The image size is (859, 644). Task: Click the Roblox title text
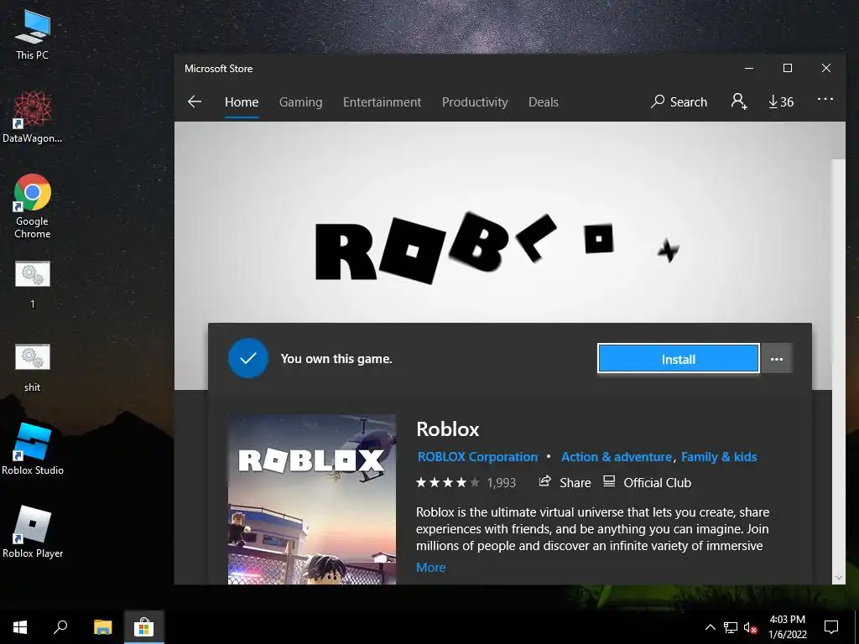(x=448, y=428)
